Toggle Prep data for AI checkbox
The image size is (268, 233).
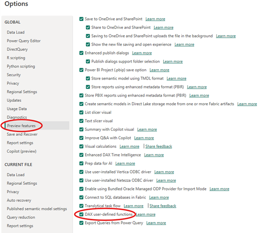point(81,163)
